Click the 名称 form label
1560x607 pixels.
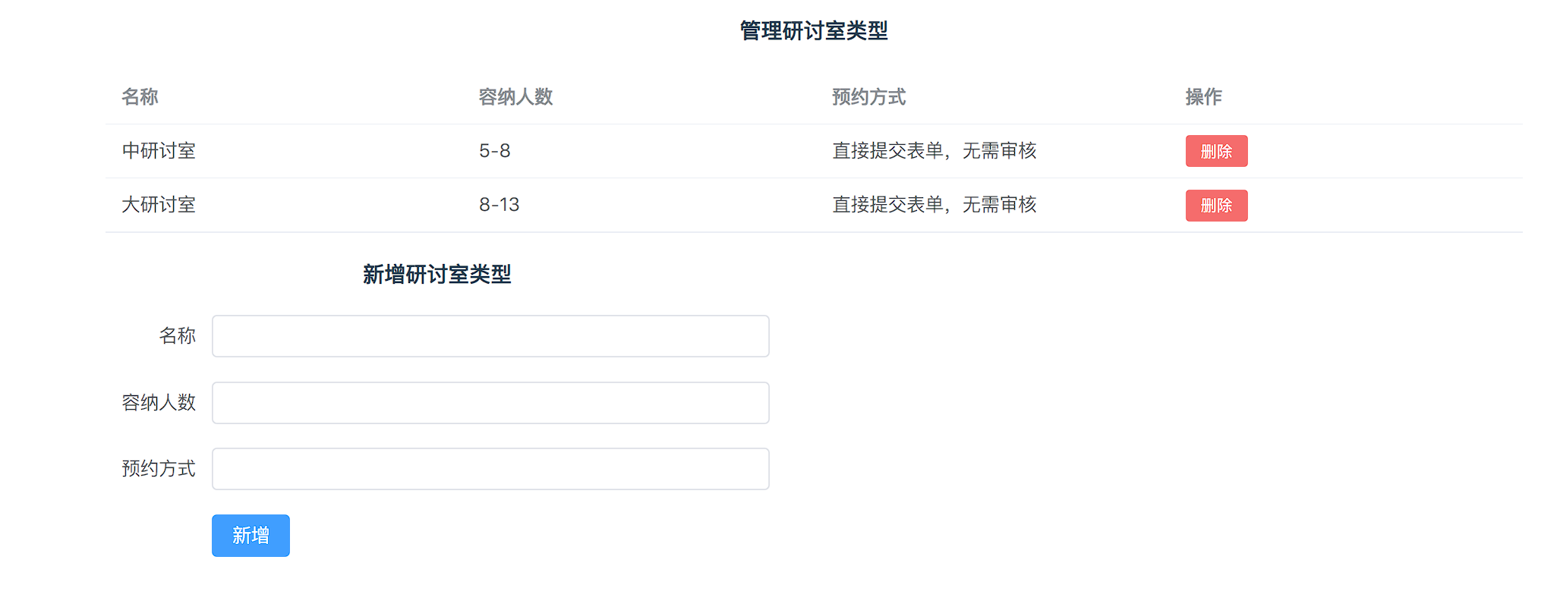pos(177,336)
